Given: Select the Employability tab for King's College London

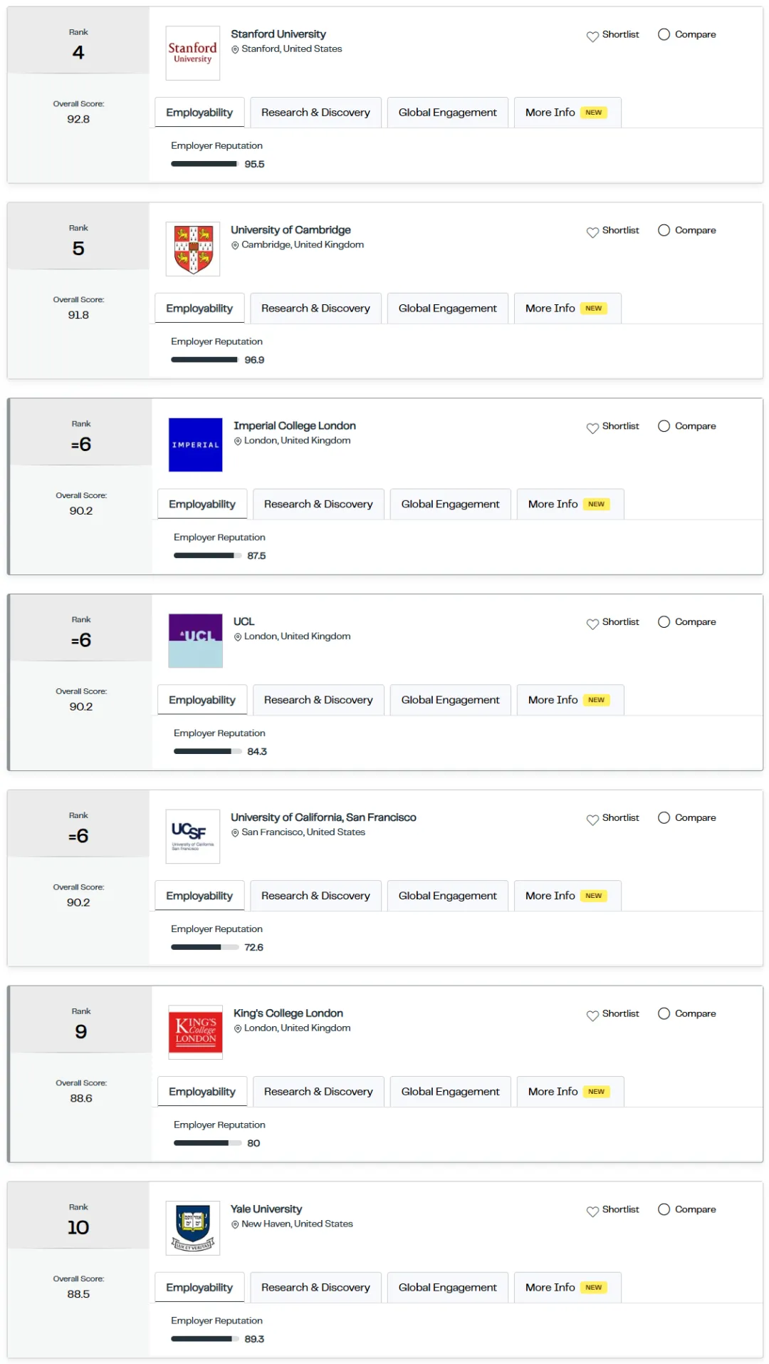Looking at the screenshot, I should pos(202,1091).
